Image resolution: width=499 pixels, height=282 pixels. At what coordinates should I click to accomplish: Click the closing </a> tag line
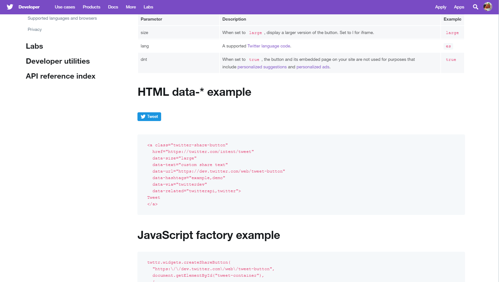pyautogui.click(x=152, y=204)
